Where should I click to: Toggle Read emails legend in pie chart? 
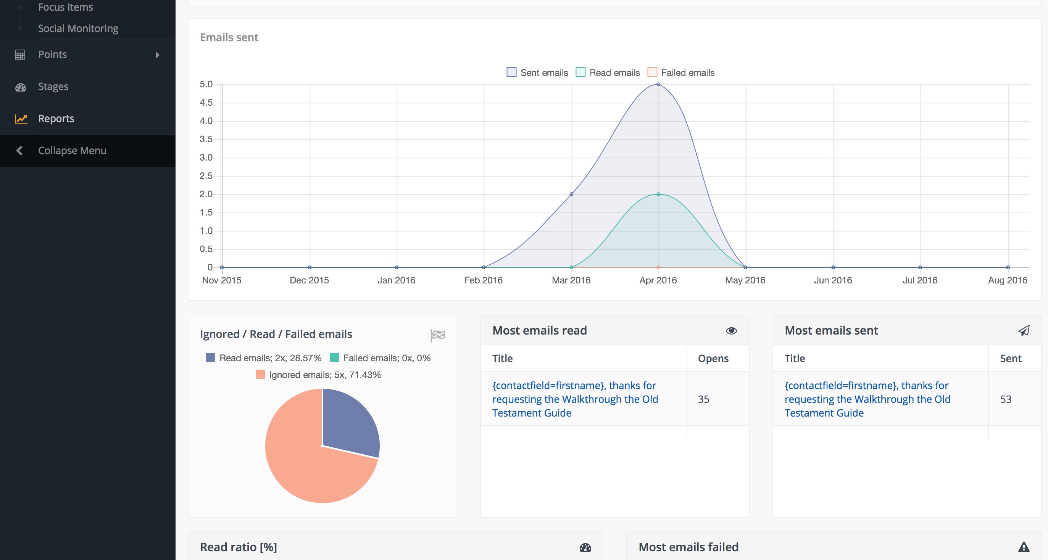click(264, 358)
